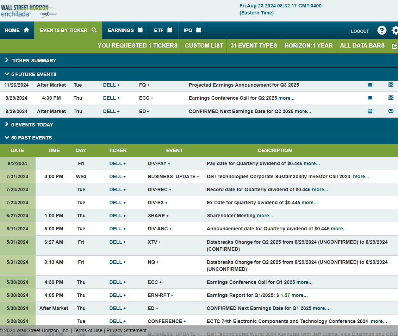
Task: Sort past events by Date column
Action: pos(17,150)
